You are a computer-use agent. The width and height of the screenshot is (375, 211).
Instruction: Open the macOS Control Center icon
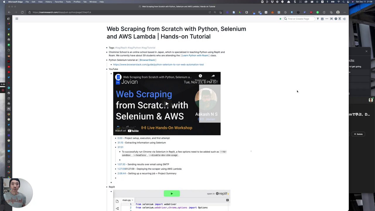point(348,2)
